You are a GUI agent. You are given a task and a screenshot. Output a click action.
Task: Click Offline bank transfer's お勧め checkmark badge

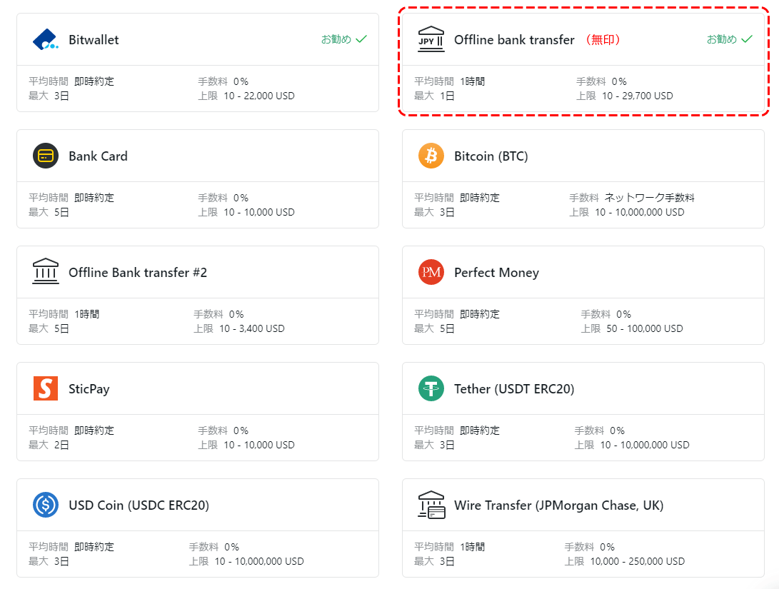pyautogui.click(x=729, y=39)
